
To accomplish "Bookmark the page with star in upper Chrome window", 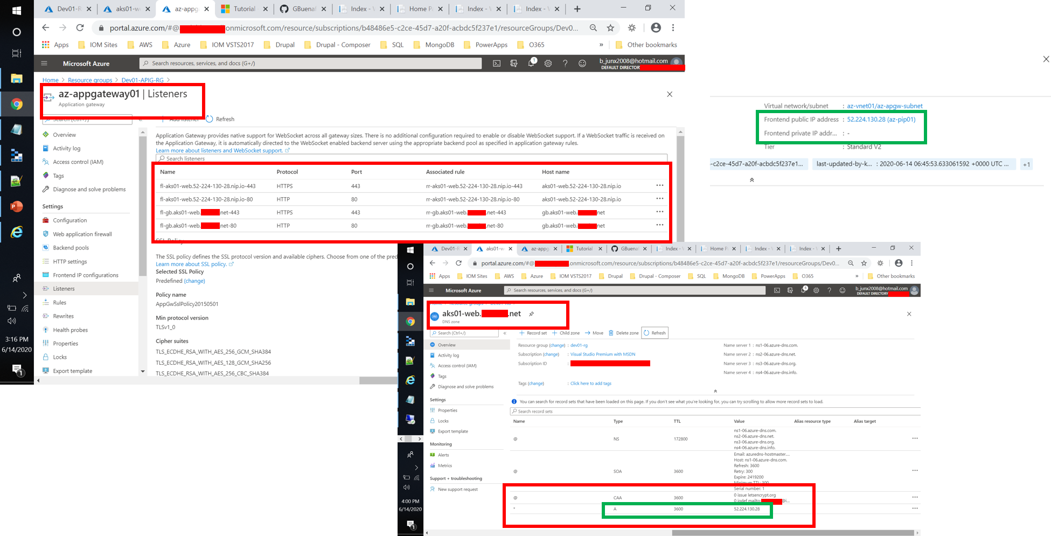I will pos(610,27).
